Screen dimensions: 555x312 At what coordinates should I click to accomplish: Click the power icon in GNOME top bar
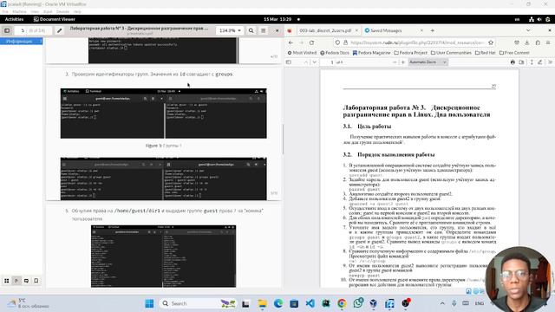pos(547,19)
